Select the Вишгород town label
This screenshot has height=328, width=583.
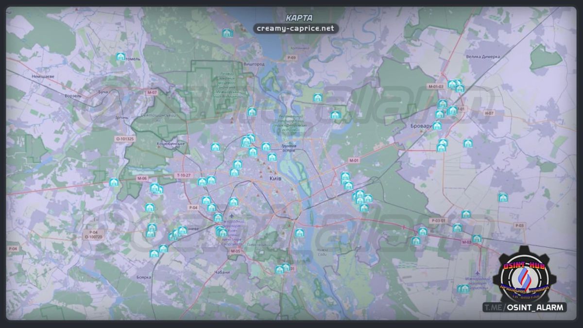click(254, 64)
